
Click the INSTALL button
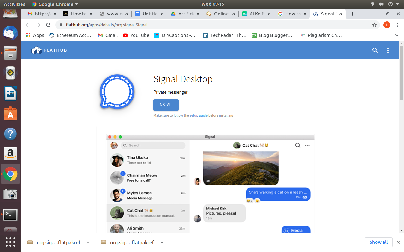166,105
